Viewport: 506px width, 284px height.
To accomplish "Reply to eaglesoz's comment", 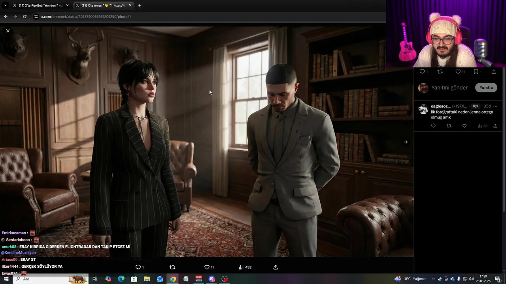I will 433,126.
